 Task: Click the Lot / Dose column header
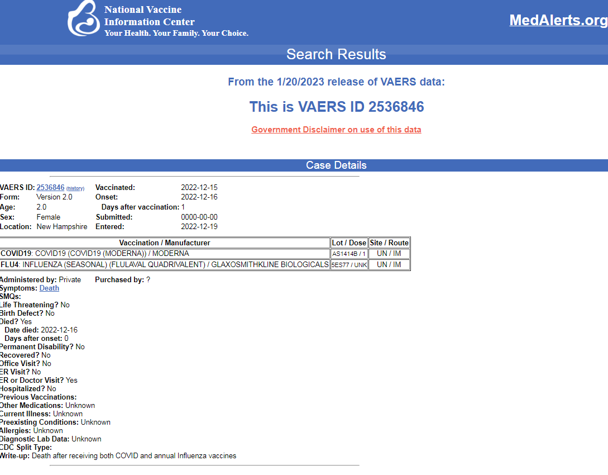click(349, 243)
